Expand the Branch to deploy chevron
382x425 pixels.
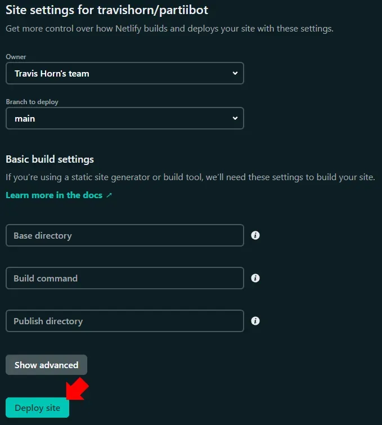[235, 118]
